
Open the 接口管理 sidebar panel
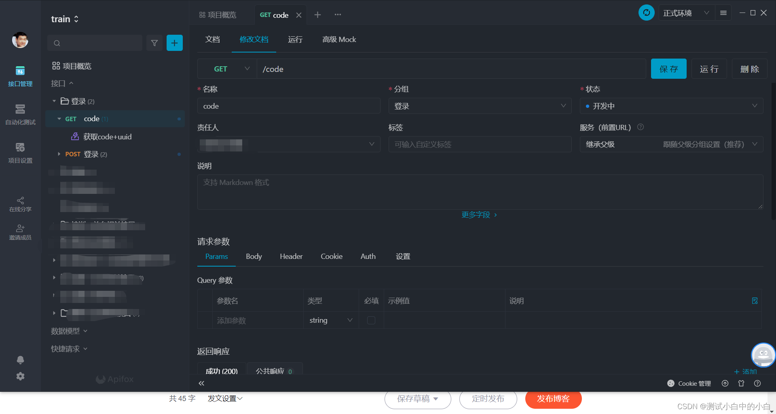[20, 76]
